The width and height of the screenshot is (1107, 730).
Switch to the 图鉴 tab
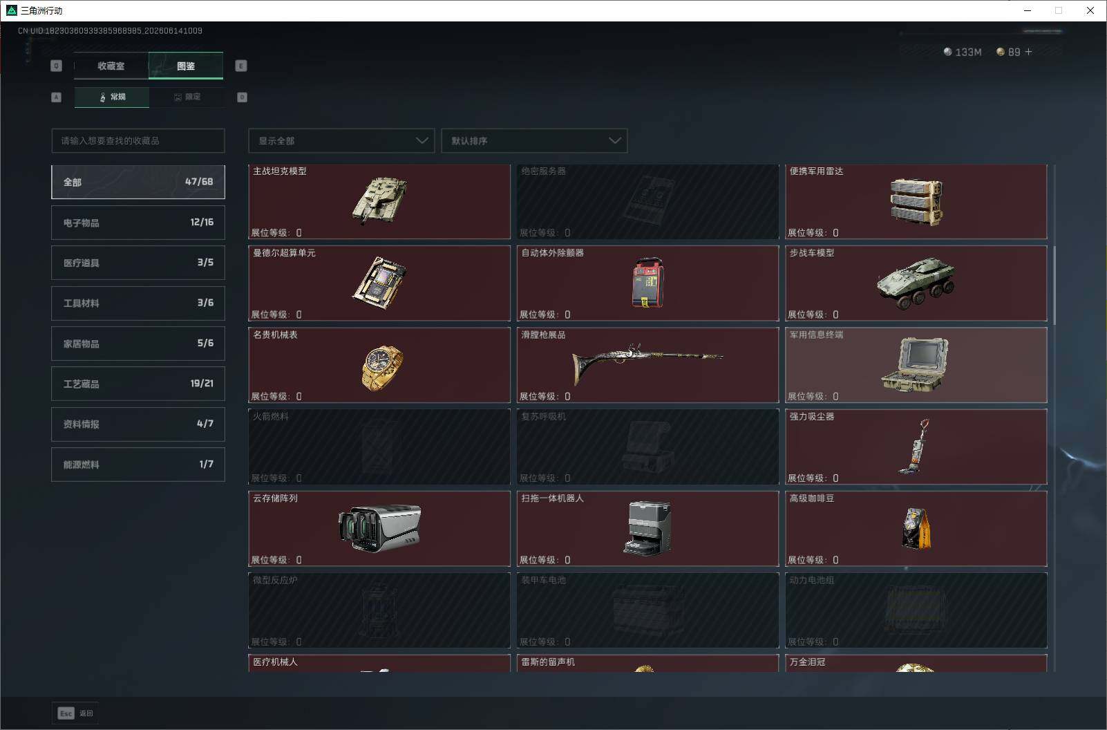pyautogui.click(x=186, y=66)
